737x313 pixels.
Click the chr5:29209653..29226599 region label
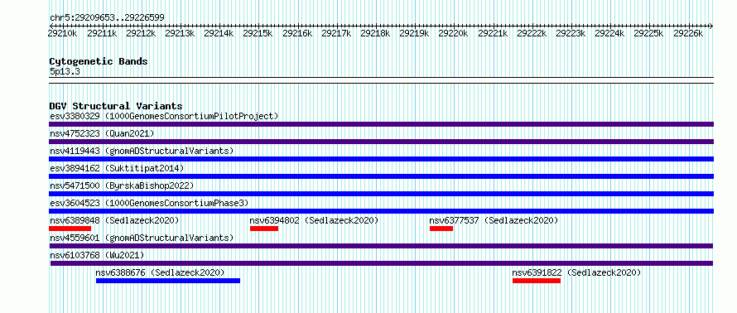(x=107, y=18)
